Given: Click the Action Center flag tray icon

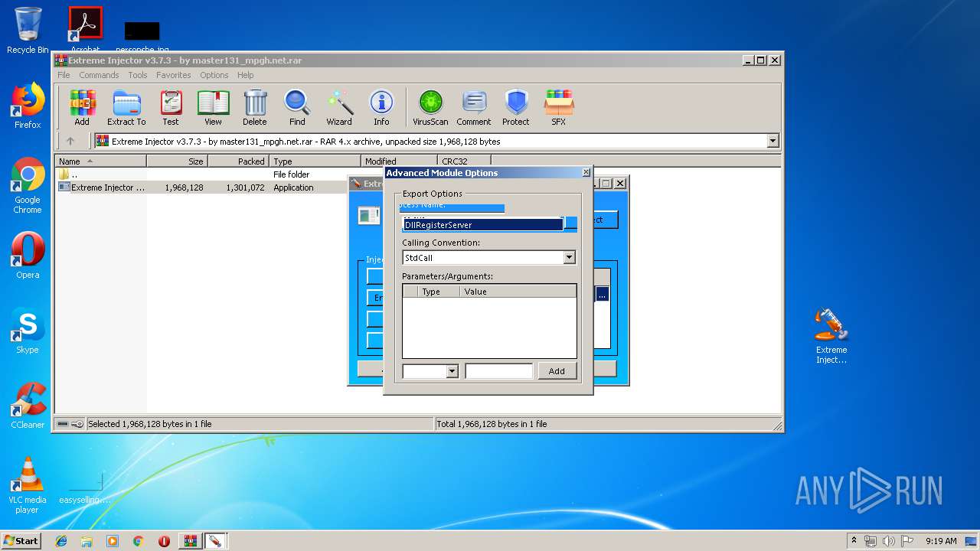Looking at the screenshot, I should [x=906, y=541].
